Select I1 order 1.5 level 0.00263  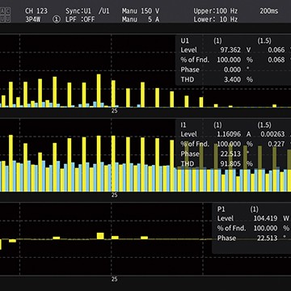pos(272,134)
